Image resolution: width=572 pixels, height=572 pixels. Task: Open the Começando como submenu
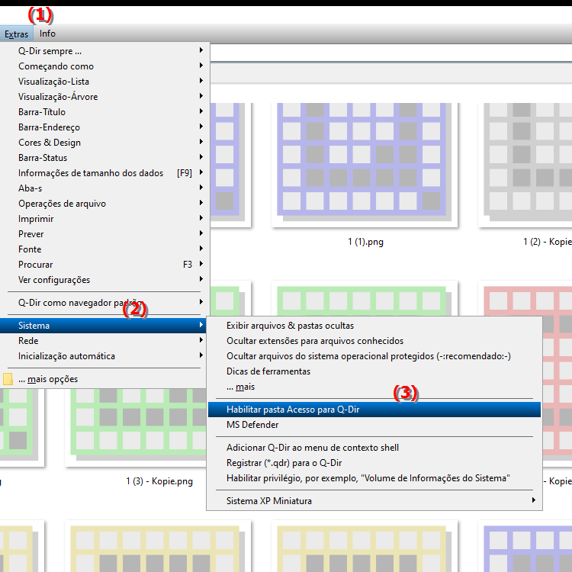(104, 66)
